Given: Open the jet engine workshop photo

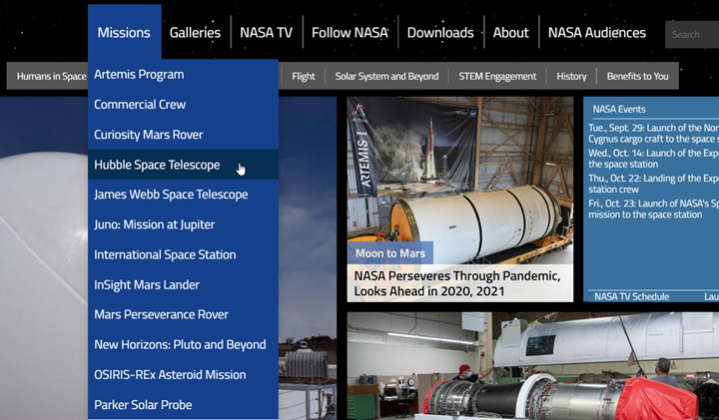Looking at the screenshot, I should (533, 366).
